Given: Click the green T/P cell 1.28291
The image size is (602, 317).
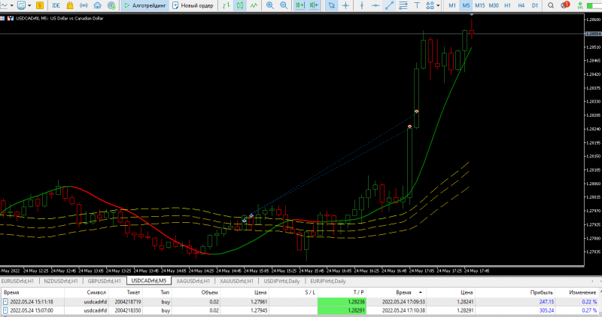Looking at the screenshot, I should (342, 310).
